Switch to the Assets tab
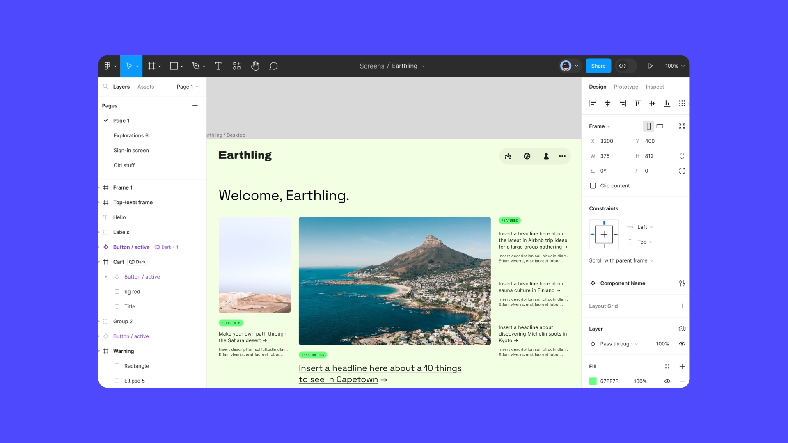 tap(145, 87)
